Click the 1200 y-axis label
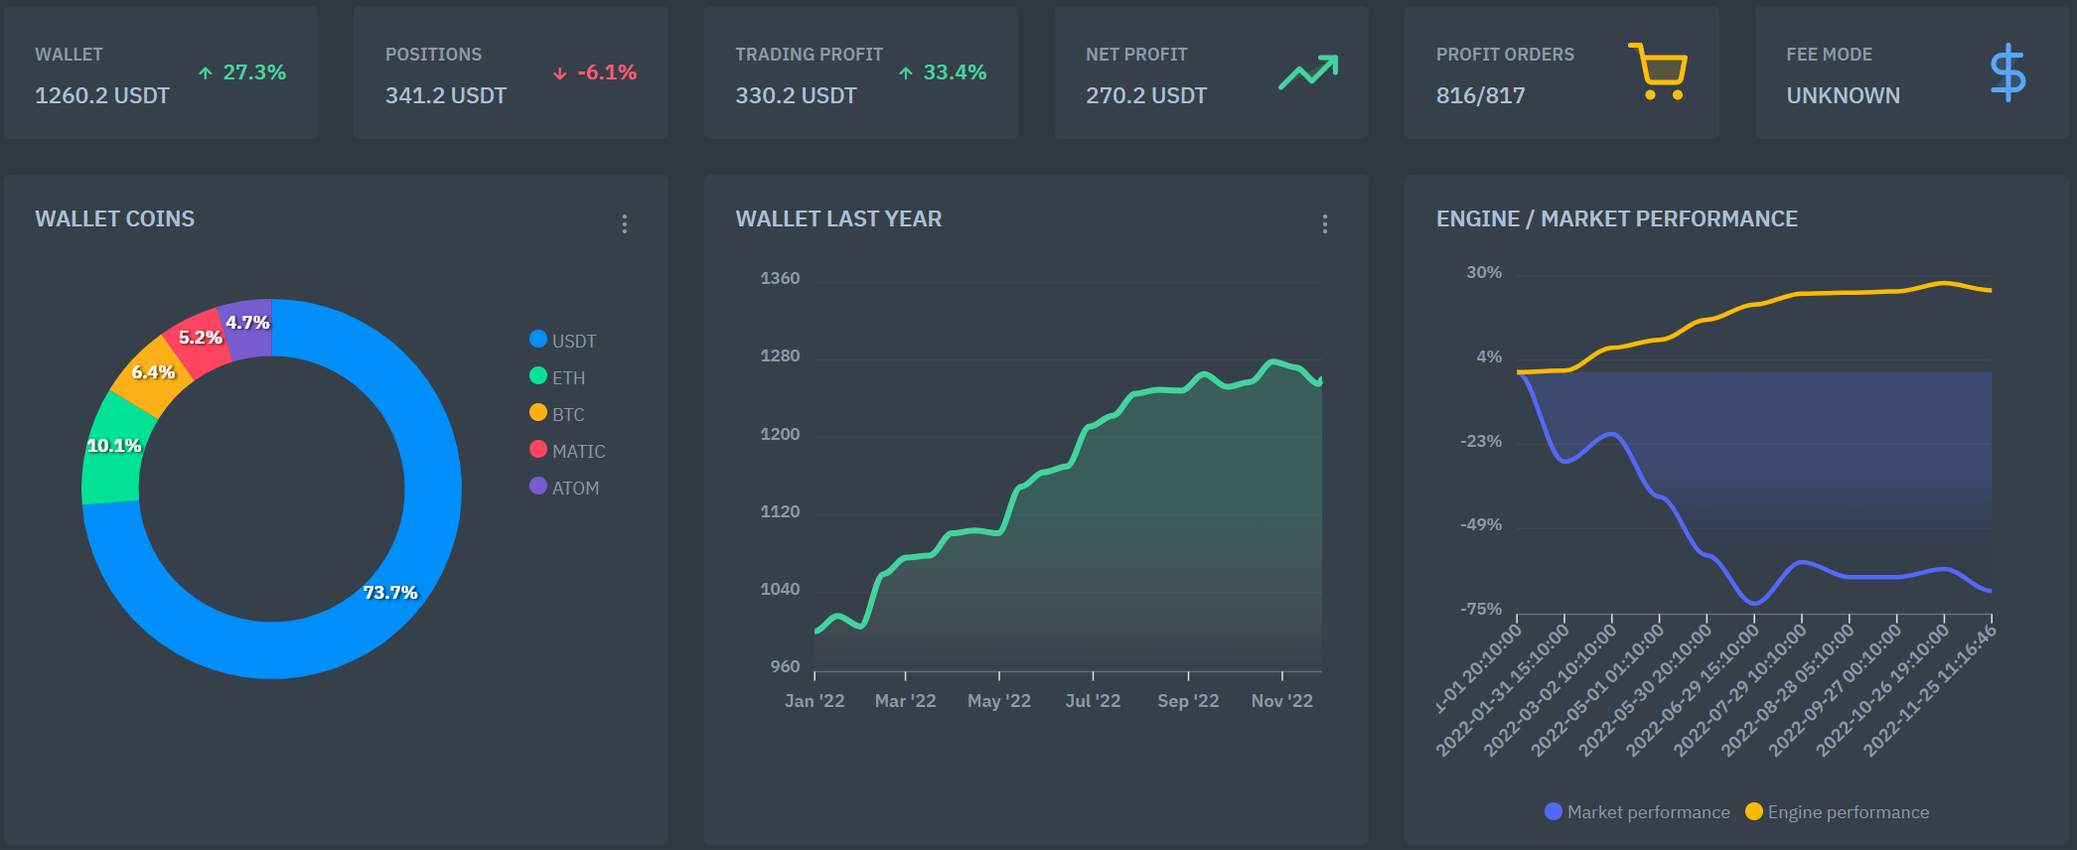2077x850 pixels. [780, 434]
